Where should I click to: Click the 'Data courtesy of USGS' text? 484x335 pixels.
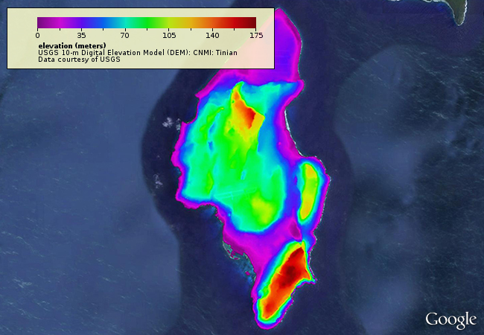[x=79, y=60]
